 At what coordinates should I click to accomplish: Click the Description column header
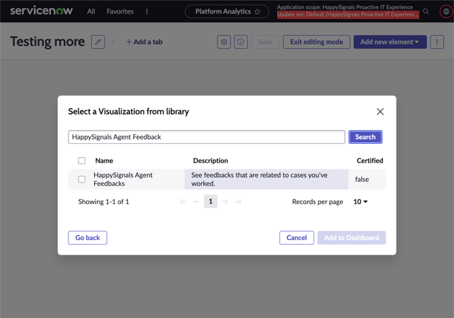point(211,161)
